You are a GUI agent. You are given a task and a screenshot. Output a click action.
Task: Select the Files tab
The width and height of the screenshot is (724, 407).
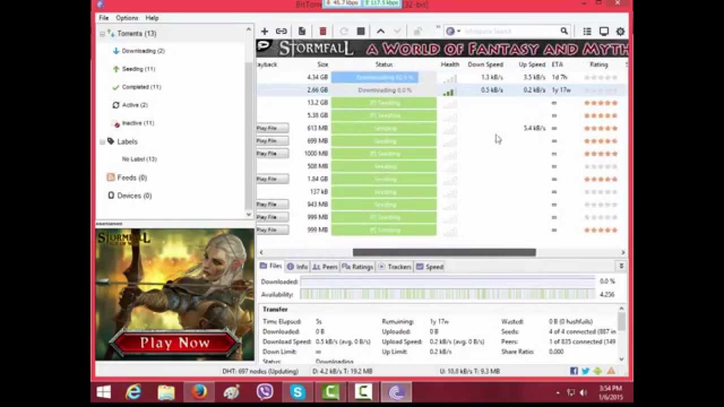(271, 266)
